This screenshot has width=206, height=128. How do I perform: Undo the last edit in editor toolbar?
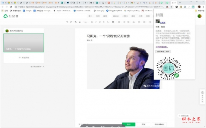pos(67,22)
